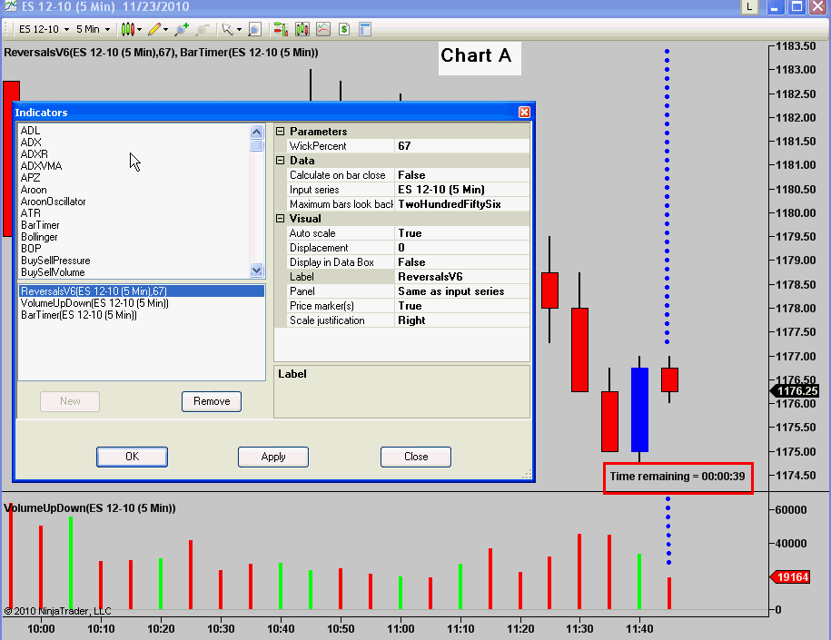Screen dimensions: 831x640
Task: Select ADXR in the indicator list
Action: 34,154
